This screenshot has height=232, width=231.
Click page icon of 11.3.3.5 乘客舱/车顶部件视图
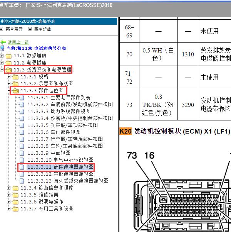pyautogui.click(x=22, y=125)
